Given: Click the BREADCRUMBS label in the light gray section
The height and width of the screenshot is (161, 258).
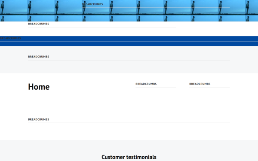Looking at the screenshot, I should 39,57.
